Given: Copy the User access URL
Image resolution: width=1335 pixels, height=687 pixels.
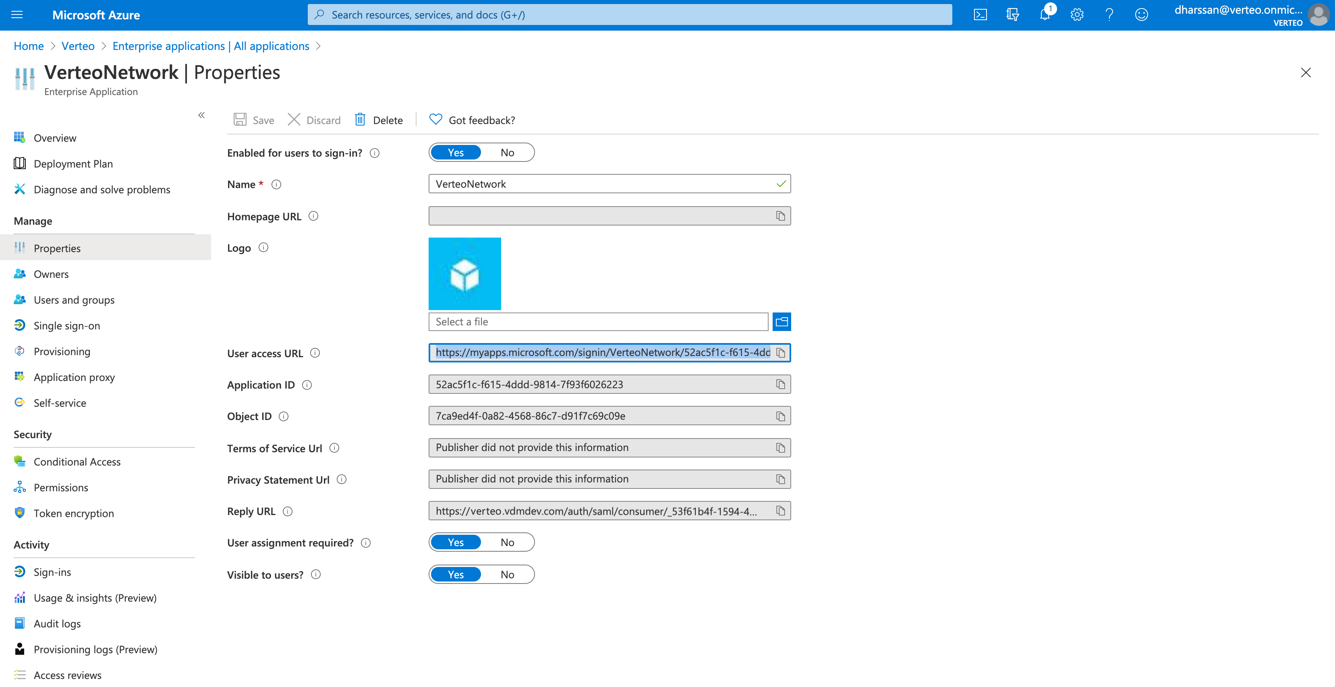Looking at the screenshot, I should (780, 353).
